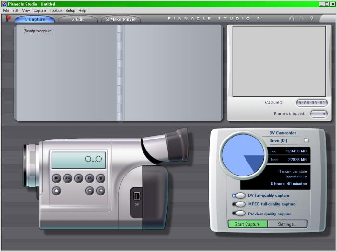This screenshot has width=337, height=252.
Task: Click the 'Drive (D:)' label
Action: pyautogui.click(x=278, y=140)
